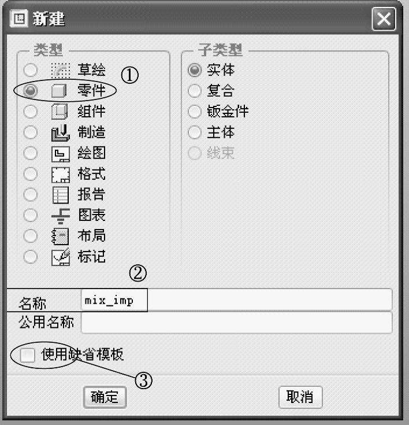Click the Assembly (组件) type icon
Image resolution: width=409 pixels, height=425 pixels.
(61, 112)
